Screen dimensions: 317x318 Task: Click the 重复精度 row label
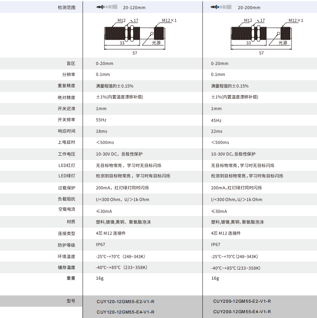[67, 86]
